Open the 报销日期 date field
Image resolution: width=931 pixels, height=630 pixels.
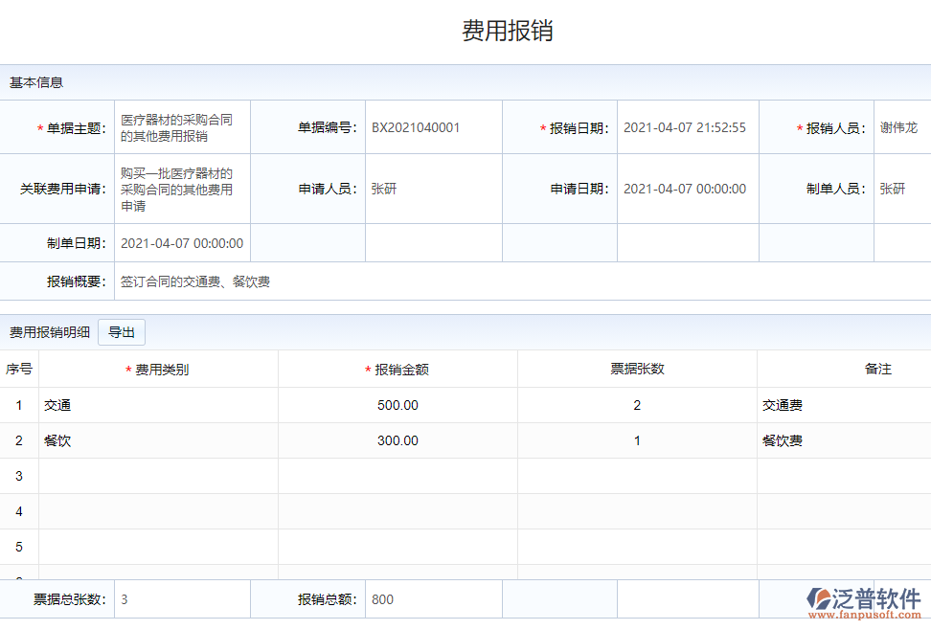pyautogui.click(x=686, y=127)
